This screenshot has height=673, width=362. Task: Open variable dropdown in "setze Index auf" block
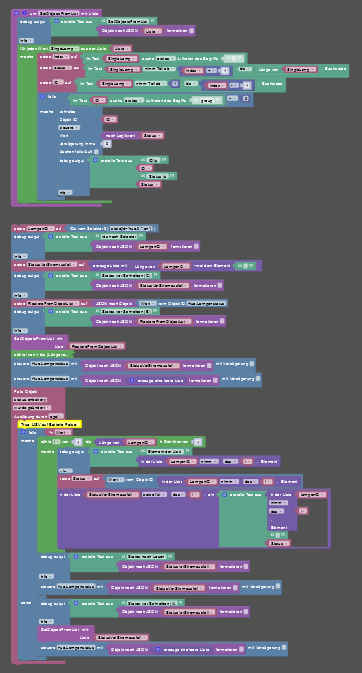pyautogui.click(x=60, y=57)
